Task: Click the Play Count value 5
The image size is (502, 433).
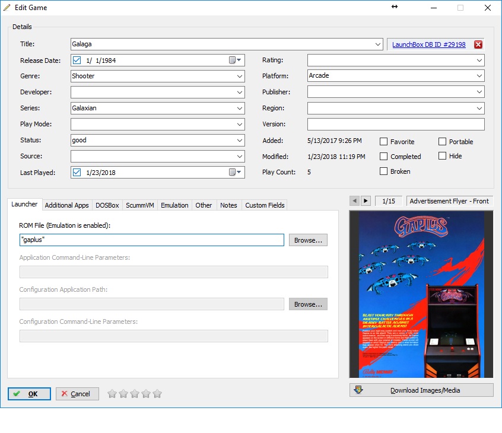Action: [x=309, y=172]
